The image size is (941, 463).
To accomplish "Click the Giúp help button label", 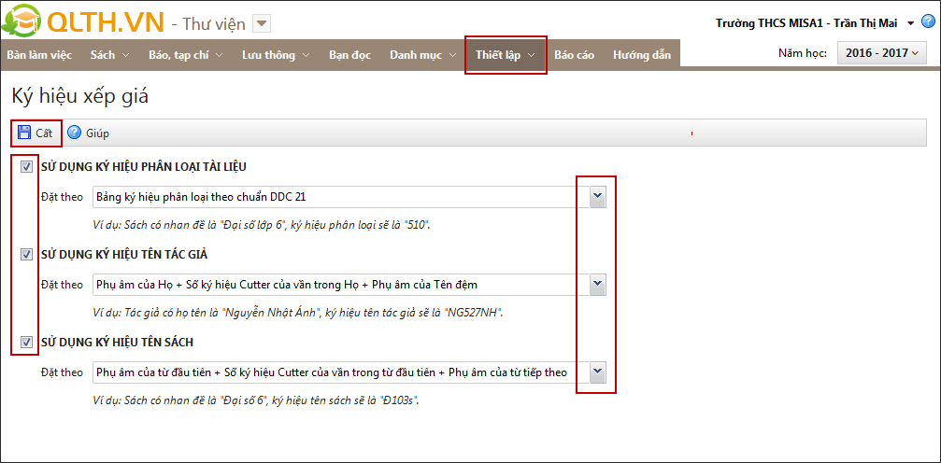I will 97,133.
